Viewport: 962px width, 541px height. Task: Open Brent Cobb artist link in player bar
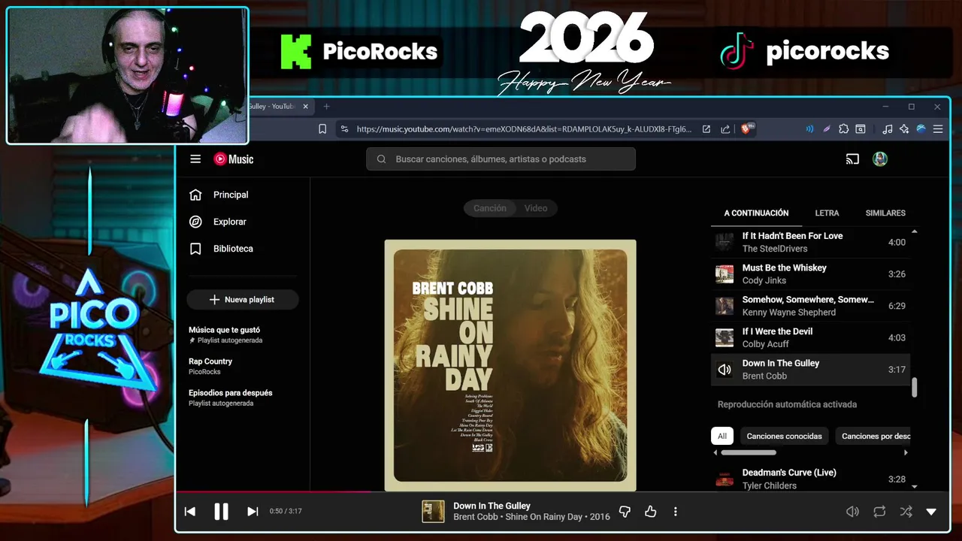[475, 517]
